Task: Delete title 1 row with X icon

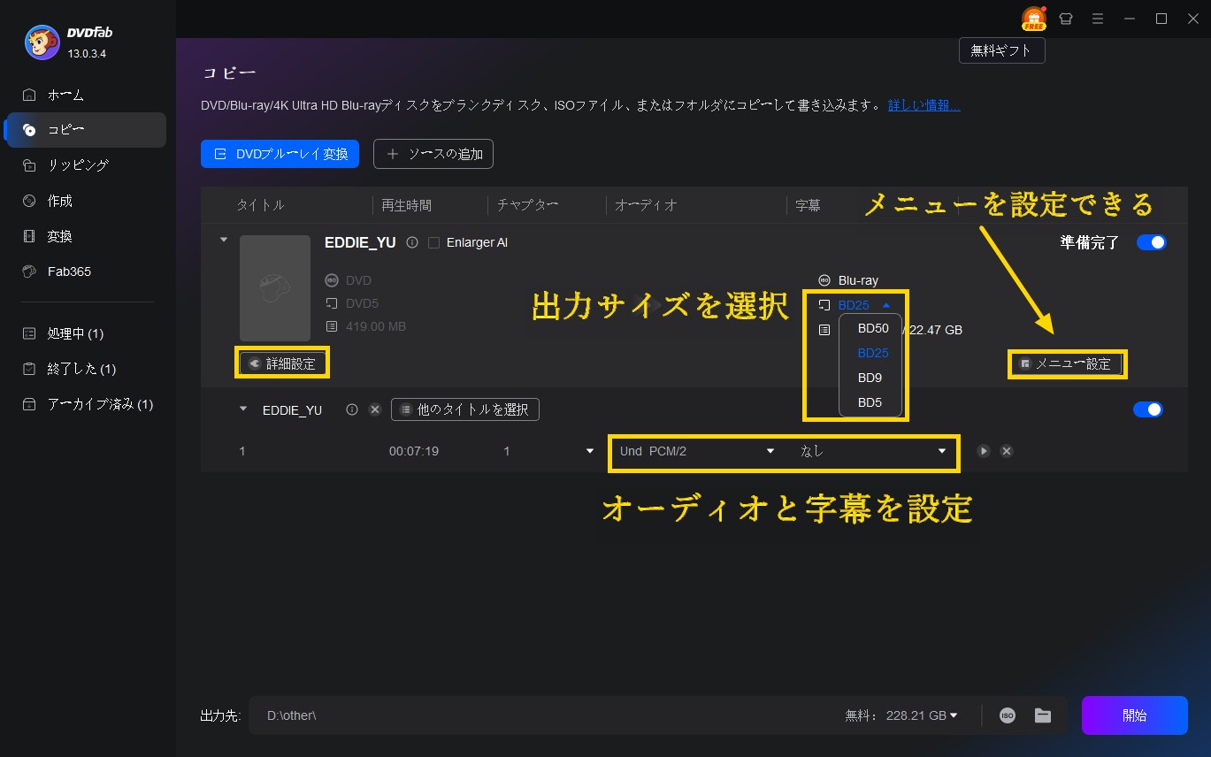Action: [1006, 451]
